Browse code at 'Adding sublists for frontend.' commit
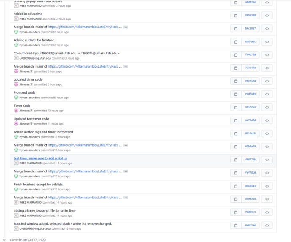Image resolution: width=291 pixels, height=242 pixels. (267, 42)
